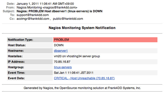This screenshot has height=95, width=164.
Task: Click the Host Status: label cell
Action: (30, 45)
